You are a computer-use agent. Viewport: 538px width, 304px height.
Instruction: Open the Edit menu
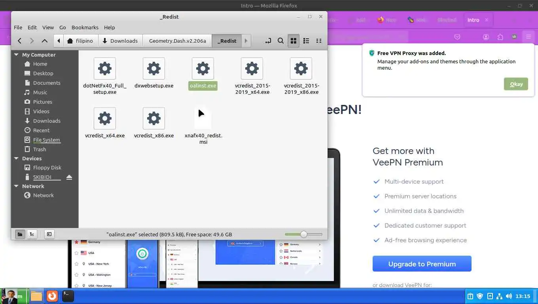[32, 27]
